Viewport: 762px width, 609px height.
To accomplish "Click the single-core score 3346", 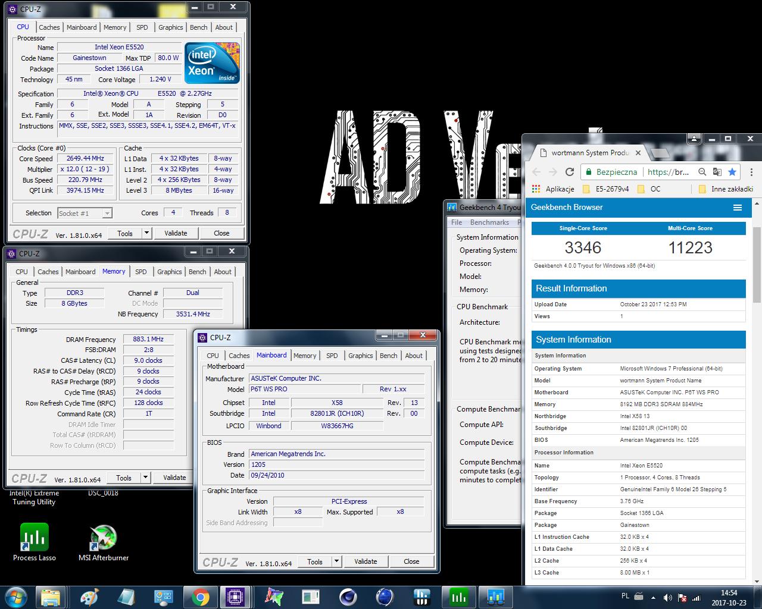I will pyautogui.click(x=583, y=247).
